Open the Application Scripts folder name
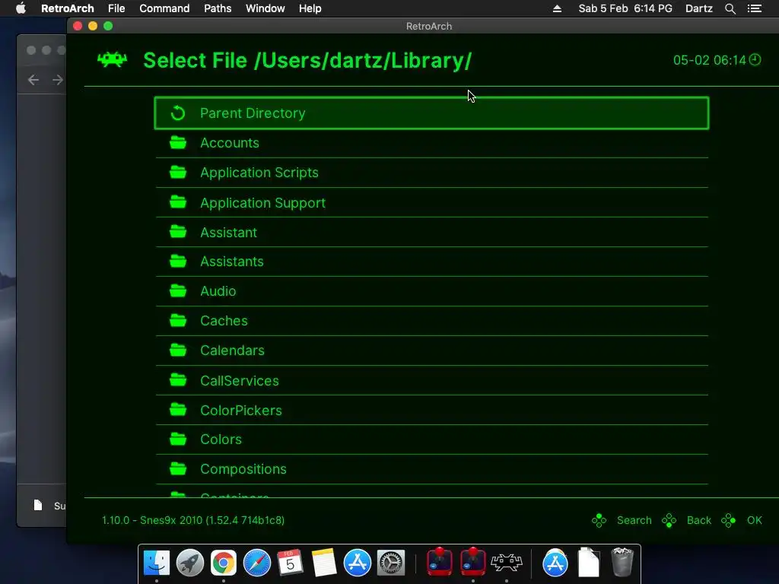 (259, 173)
